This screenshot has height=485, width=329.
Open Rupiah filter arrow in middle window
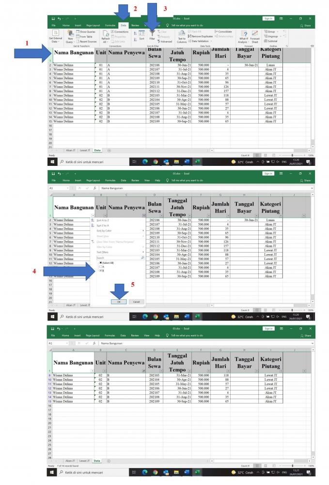208,216
